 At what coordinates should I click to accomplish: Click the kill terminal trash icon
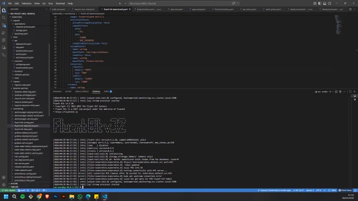click(340, 92)
